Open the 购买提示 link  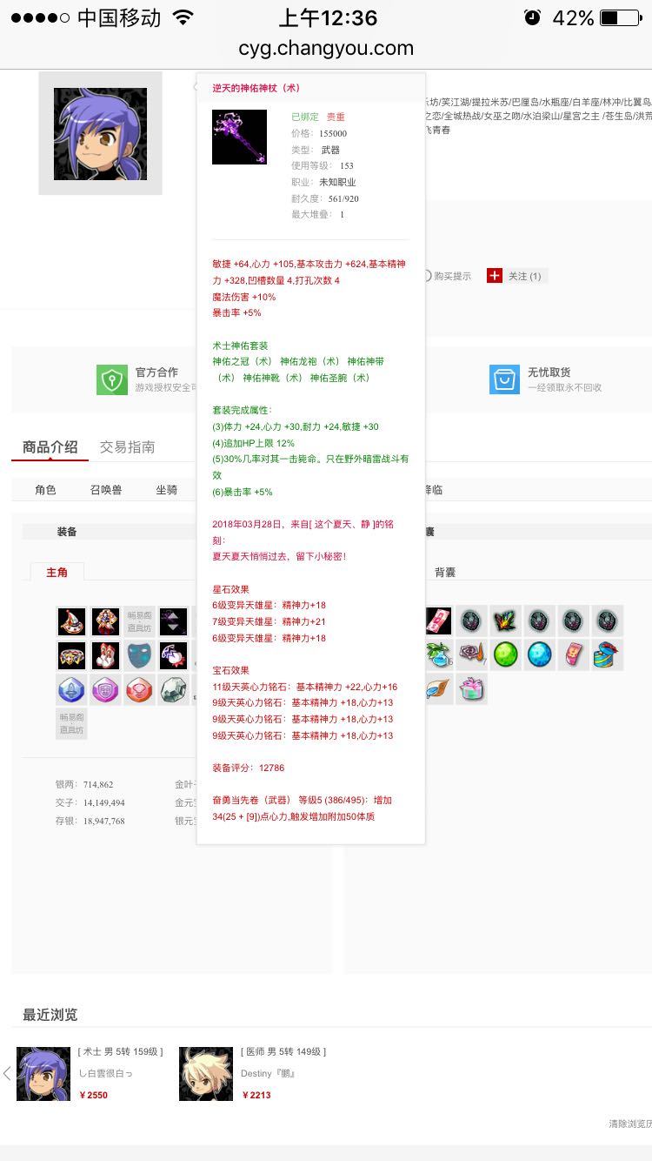click(x=452, y=276)
